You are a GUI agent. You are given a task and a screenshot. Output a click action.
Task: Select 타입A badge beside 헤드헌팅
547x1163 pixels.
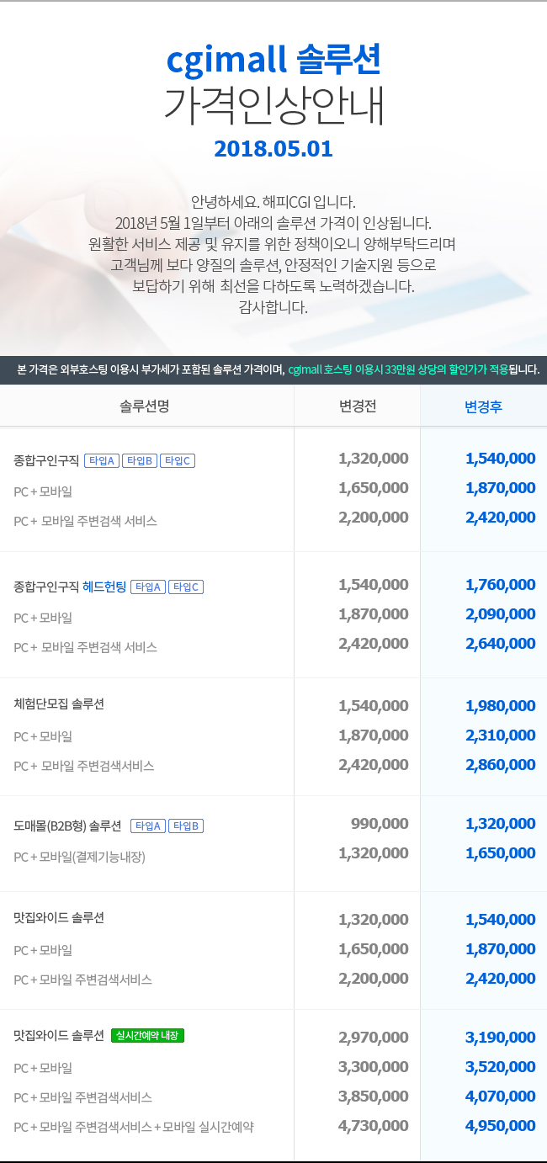point(148,587)
